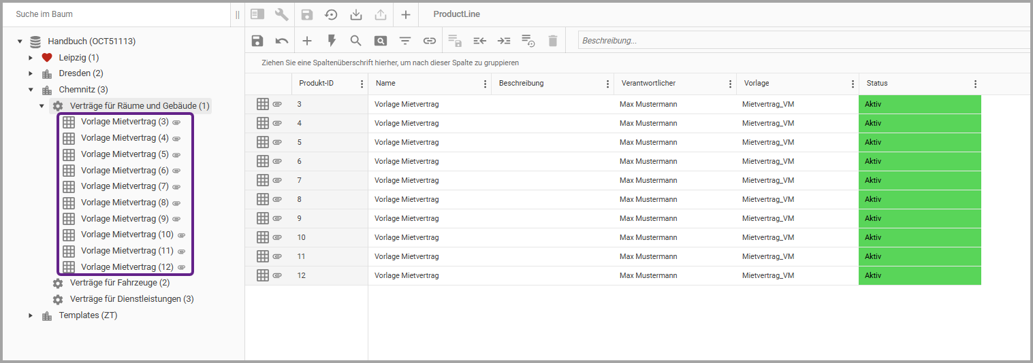Click the chain link icon in grid toolbar
The height and width of the screenshot is (363, 1033).
point(429,41)
